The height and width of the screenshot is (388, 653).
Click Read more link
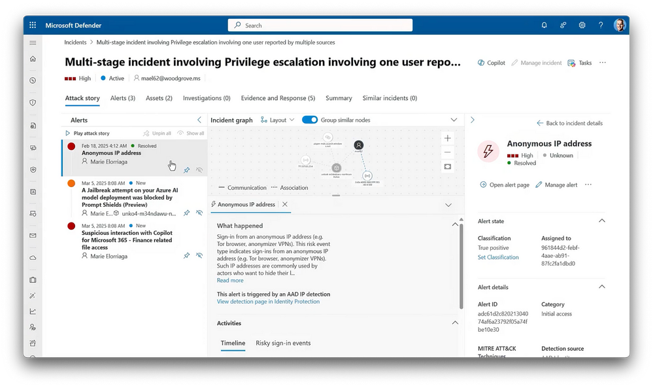230,281
